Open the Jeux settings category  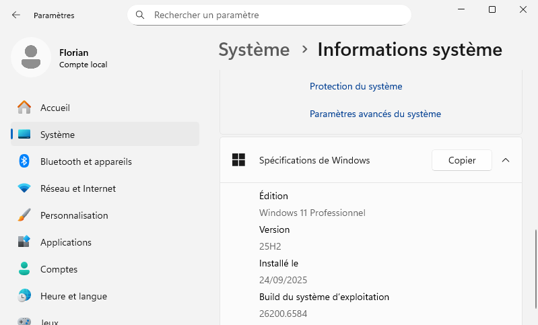(x=50, y=322)
